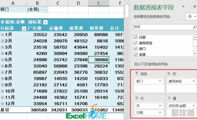Screen dimensions: 197x120
Task: Select the grand total 380589 cell
Action: 37,110
